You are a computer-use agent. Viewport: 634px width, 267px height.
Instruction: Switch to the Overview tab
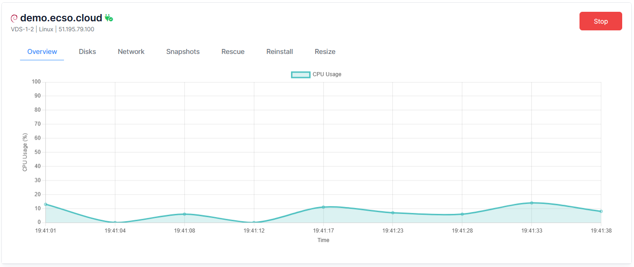pos(42,52)
